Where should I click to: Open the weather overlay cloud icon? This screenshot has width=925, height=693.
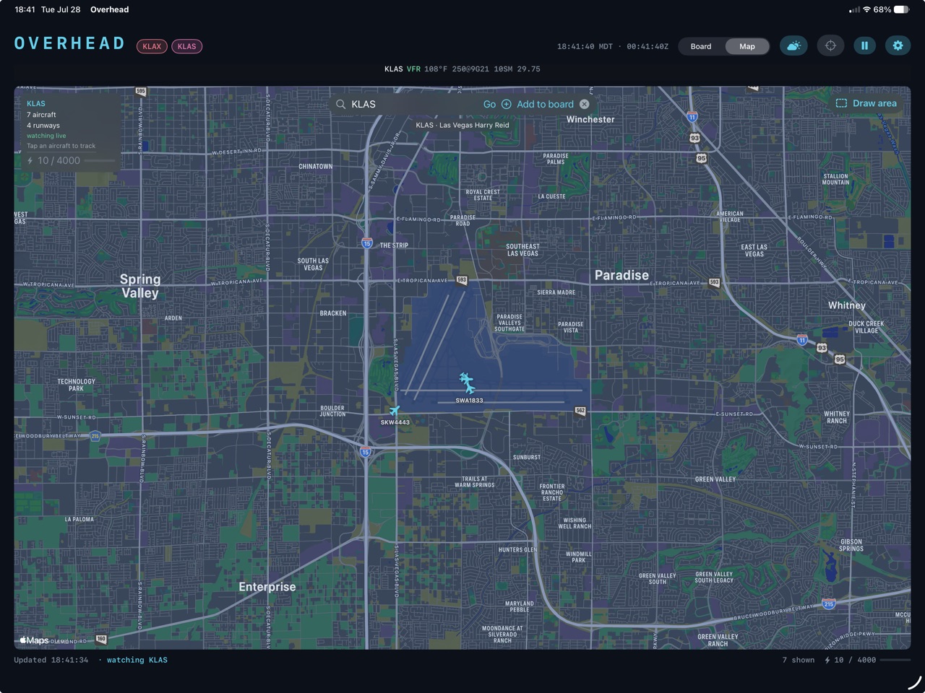793,46
